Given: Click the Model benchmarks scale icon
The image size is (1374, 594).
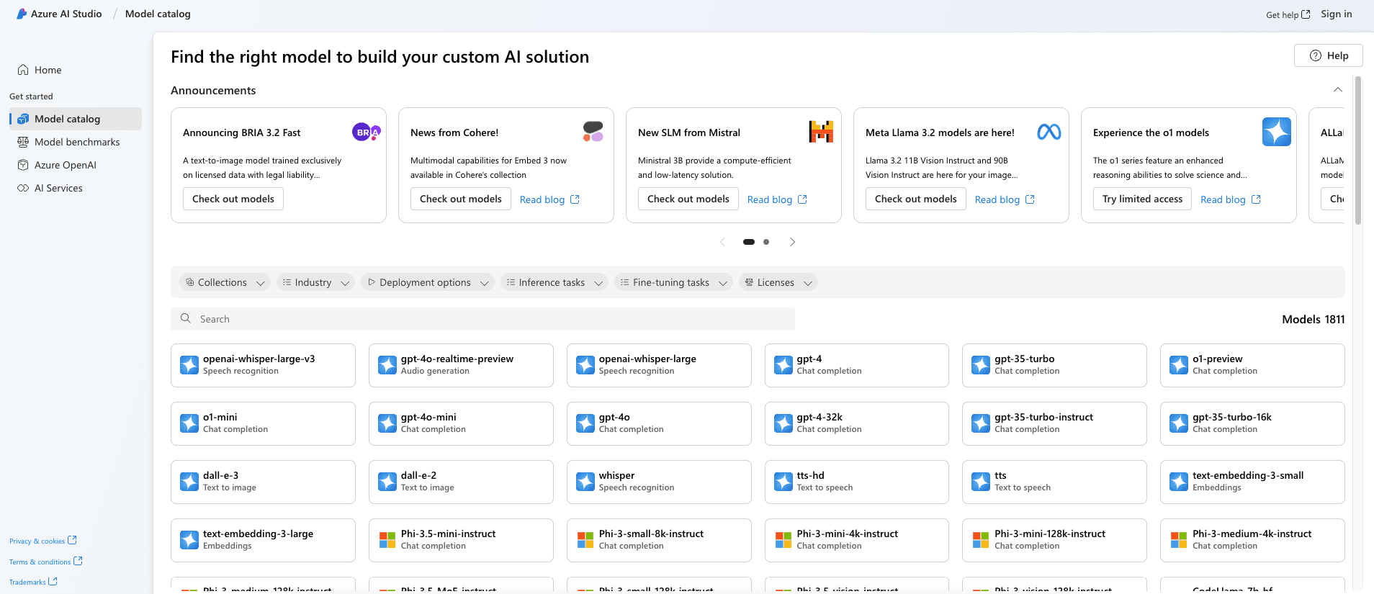Looking at the screenshot, I should pos(23,142).
